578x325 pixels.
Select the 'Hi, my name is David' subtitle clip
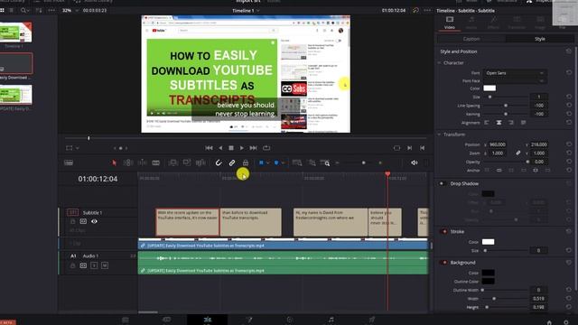(x=331, y=222)
